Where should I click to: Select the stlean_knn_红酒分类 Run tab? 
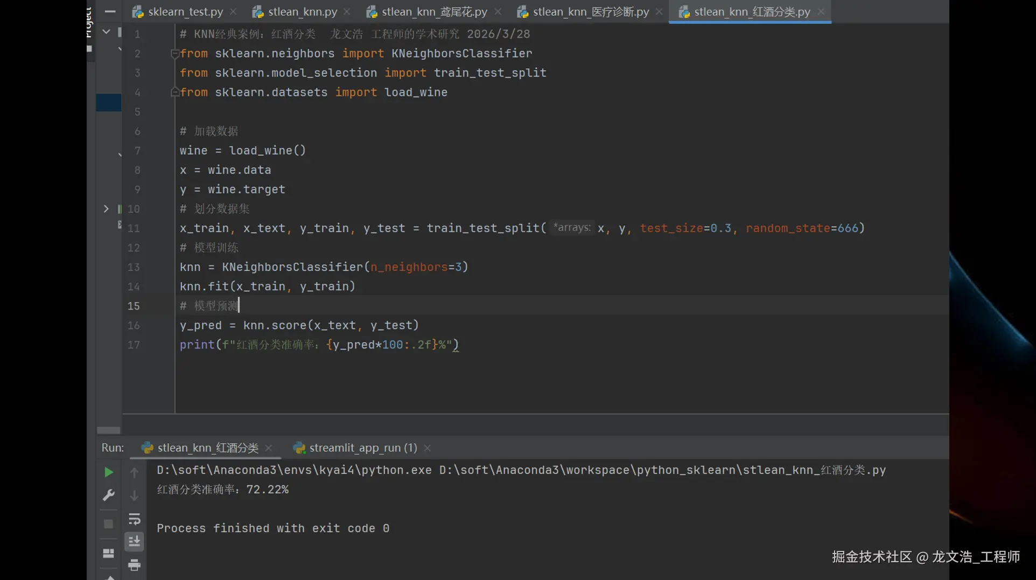(x=208, y=448)
